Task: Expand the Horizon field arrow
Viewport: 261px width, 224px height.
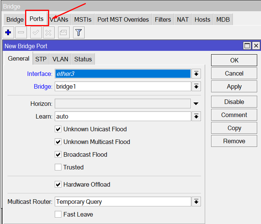Action: tap(196, 104)
